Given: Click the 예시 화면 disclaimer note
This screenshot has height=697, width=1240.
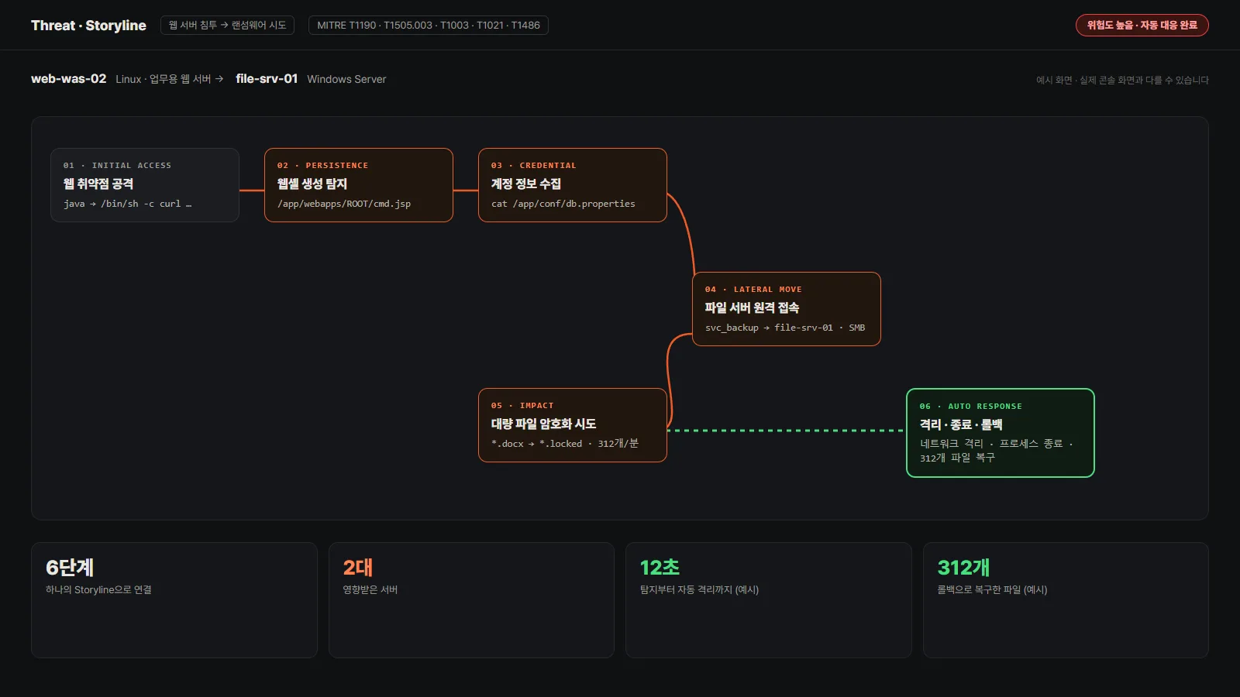Looking at the screenshot, I should pos(1122,80).
